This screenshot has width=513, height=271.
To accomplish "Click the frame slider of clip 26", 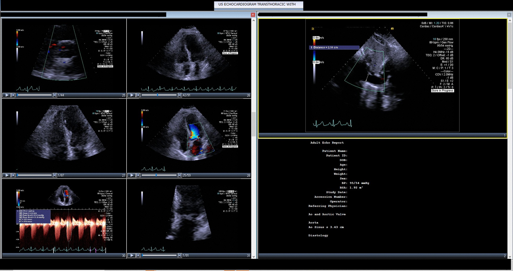I will (159, 95).
